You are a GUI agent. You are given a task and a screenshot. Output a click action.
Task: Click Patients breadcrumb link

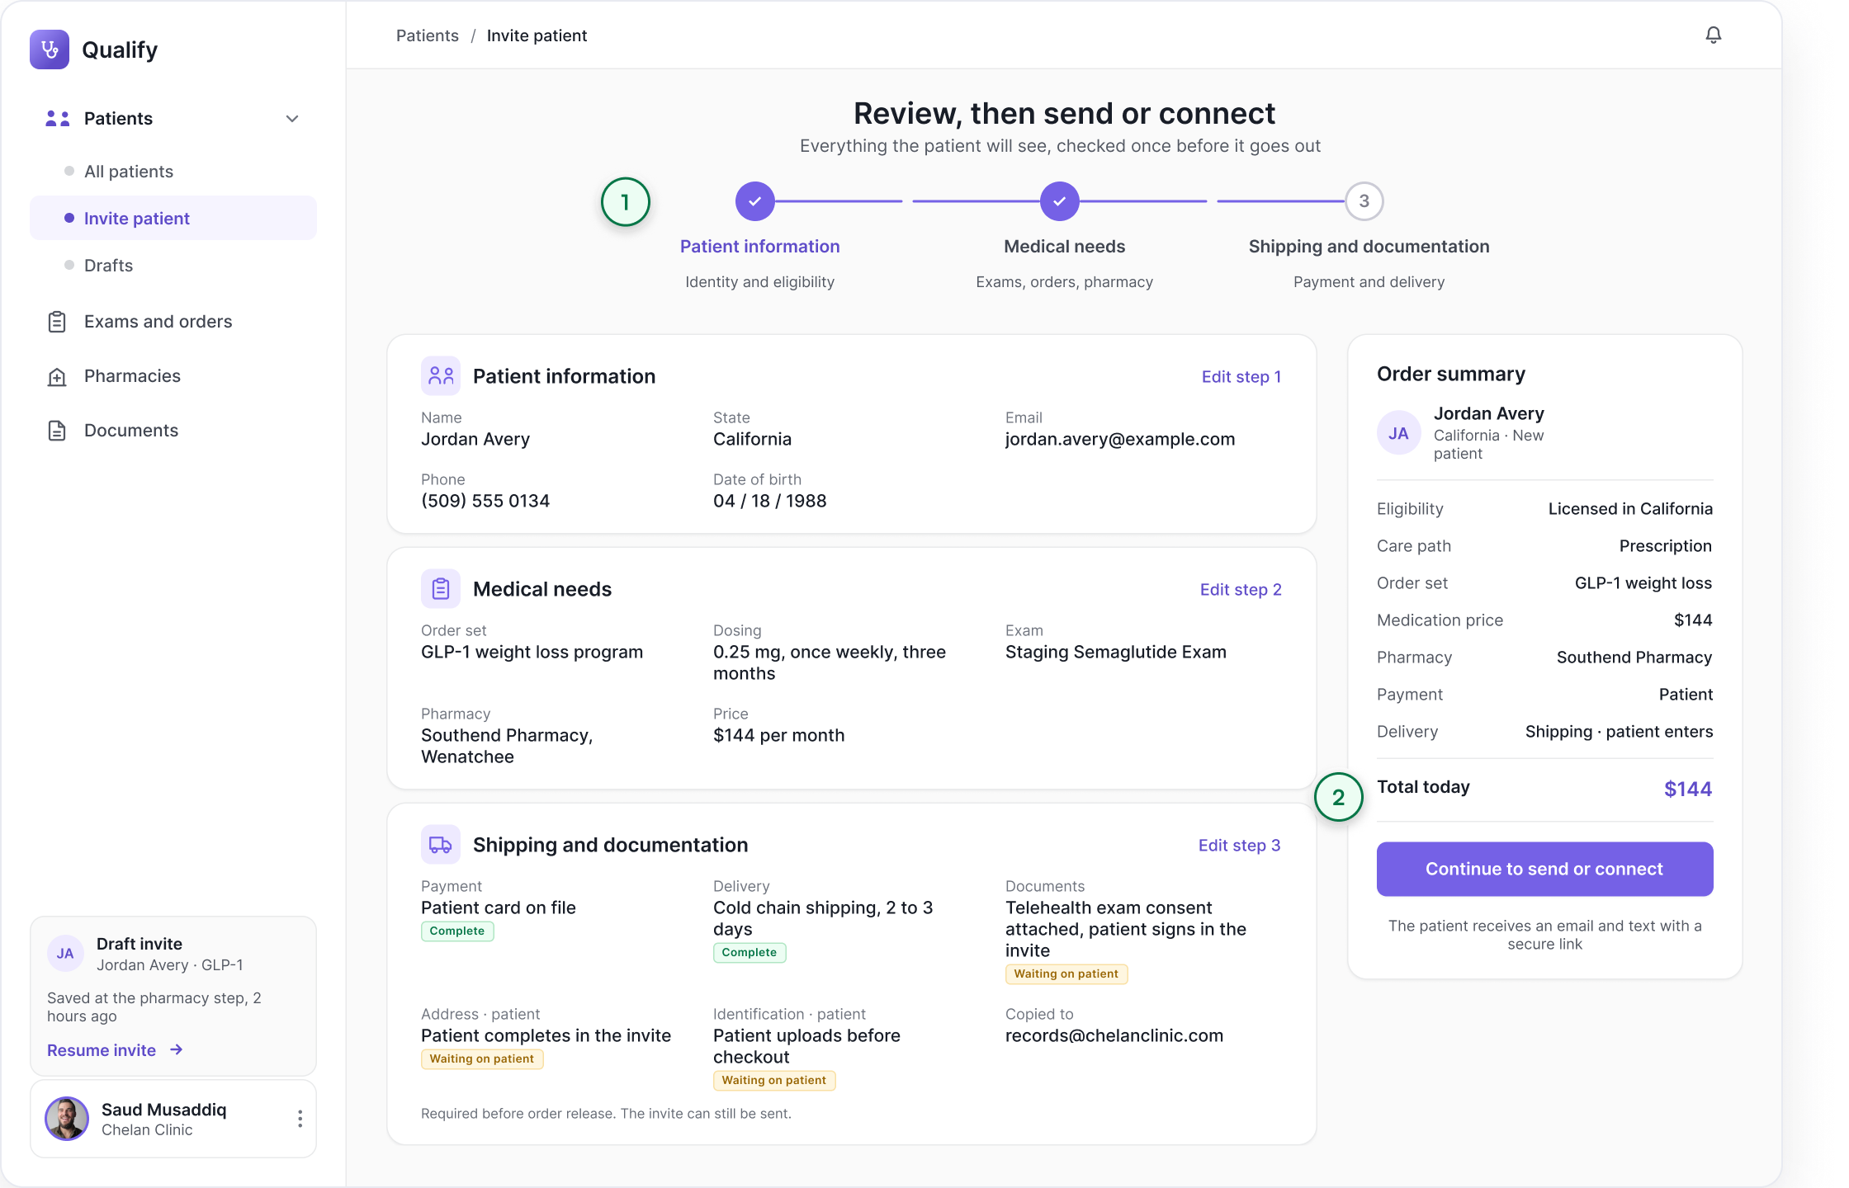click(x=427, y=35)
